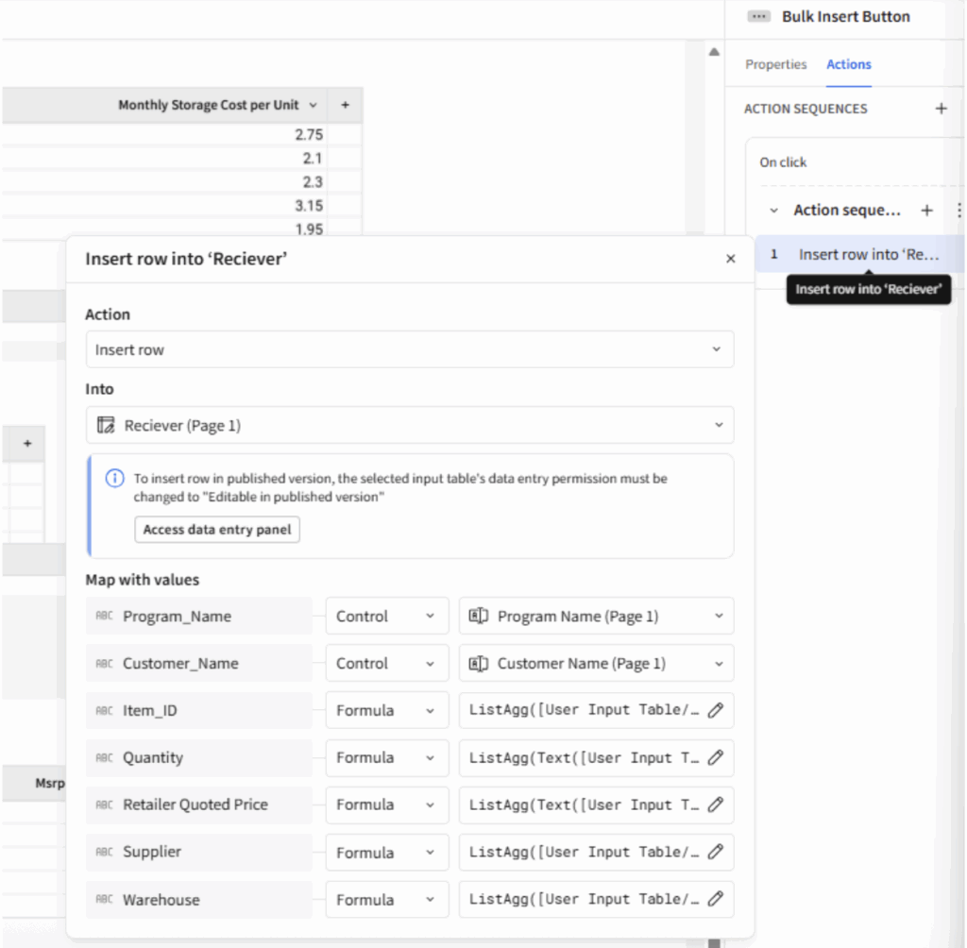The height and width of the screenshot is (948, 967).
Task: Edit Retailer Quoted Price formula pencil icon
Action: [x=715, y=804]
